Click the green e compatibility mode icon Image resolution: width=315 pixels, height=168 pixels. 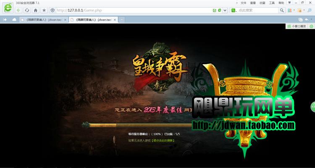pyautogui.click(x=220, y=10)
